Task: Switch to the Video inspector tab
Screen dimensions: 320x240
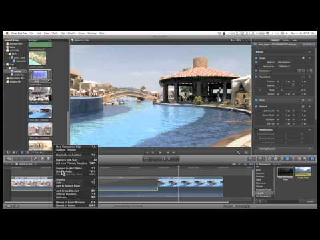Action: point(275,41)
